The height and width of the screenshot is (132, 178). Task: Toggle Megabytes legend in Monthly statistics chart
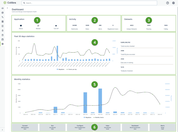point(88,117)
